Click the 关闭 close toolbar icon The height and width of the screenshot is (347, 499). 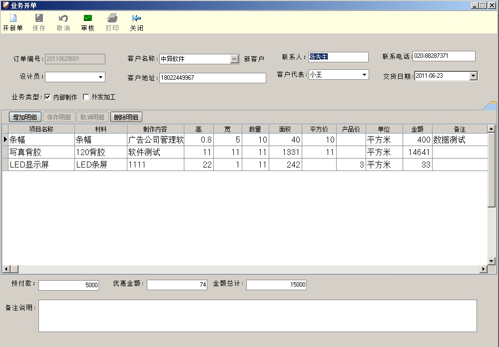point(136,18)
